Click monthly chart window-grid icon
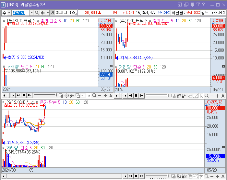 [x=61, y=96]
